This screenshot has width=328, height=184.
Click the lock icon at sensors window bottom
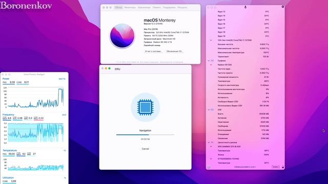click(283, 167)
